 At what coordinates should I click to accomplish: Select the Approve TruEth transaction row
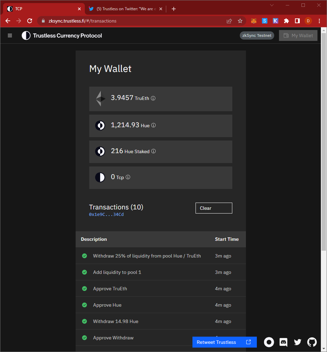point(161,289)
